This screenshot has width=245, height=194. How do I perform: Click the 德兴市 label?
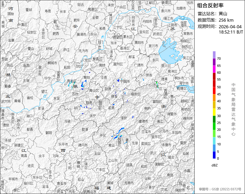coord(83,145)
